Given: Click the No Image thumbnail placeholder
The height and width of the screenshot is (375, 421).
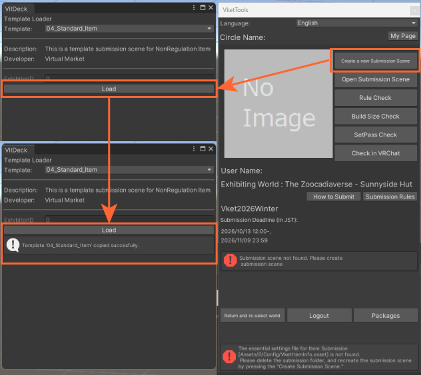Looking at the screenshot, I should pos(278,104).
